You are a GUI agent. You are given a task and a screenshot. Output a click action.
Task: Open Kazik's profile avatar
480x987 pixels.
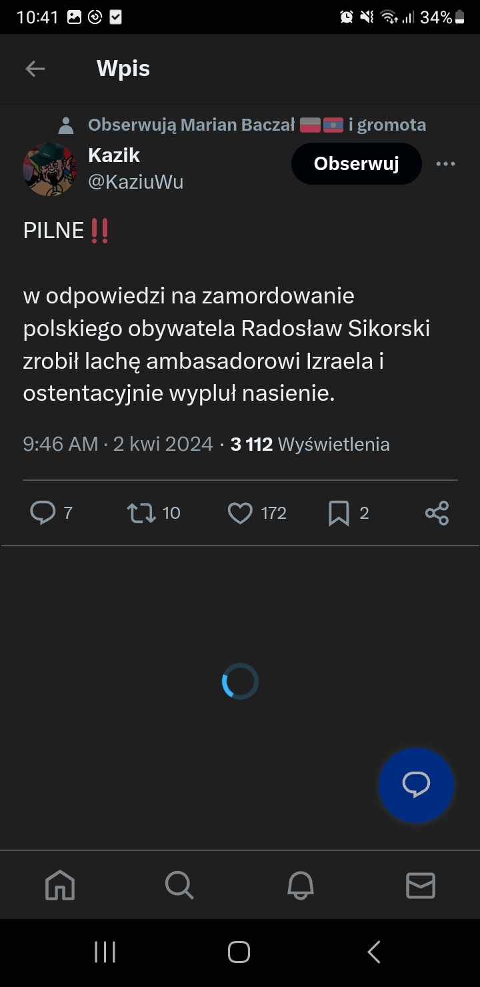pyautogui.click(x=50, y=169)
